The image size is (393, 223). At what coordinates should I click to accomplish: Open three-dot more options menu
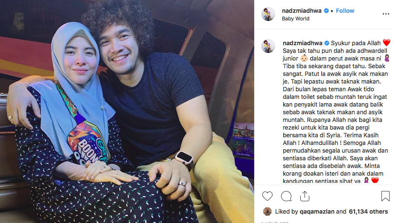[x=386, y=14]
